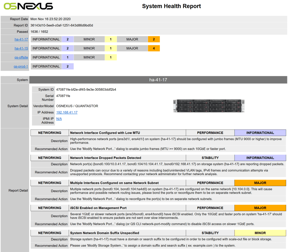This screenshot has height=252, width=288.
Task: Click the MINOR severity label for Domain Suffix
Action: [x=260, y=233]
